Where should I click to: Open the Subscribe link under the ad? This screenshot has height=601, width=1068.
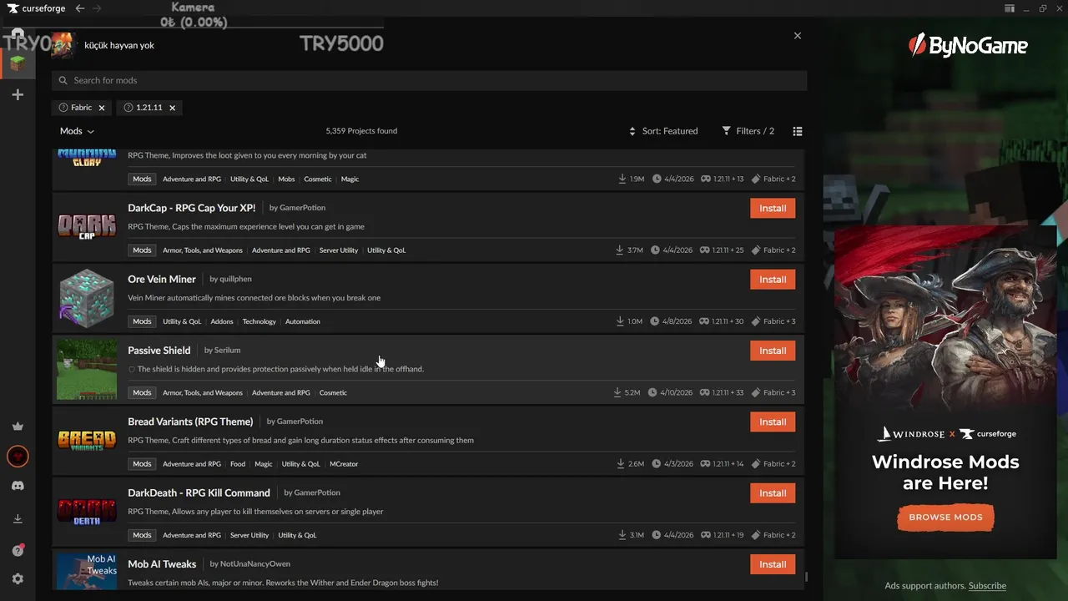click(987, 586)
